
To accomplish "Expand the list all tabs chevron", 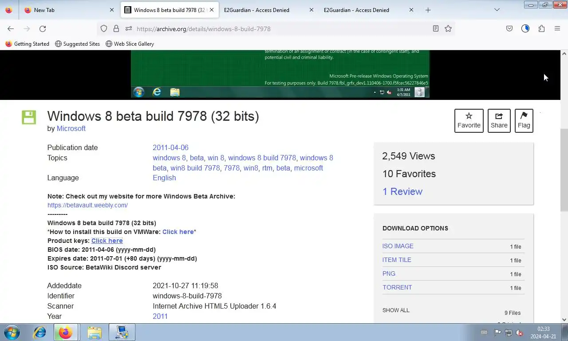I will click(x=497, y=10).
